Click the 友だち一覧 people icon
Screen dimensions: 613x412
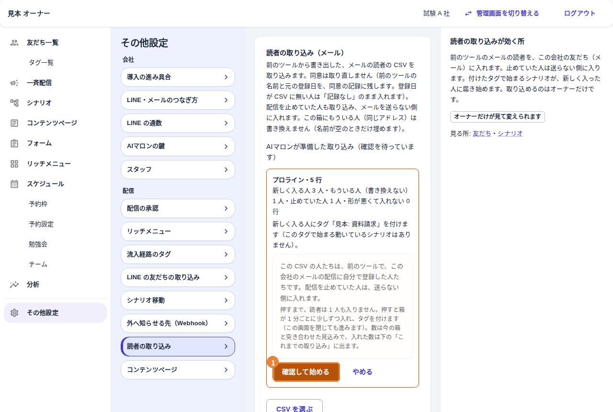pos(14,43)
